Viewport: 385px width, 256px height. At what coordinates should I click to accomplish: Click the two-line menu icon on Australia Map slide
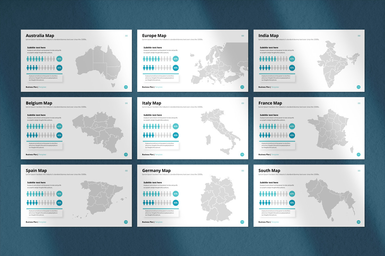pos(126,36)
